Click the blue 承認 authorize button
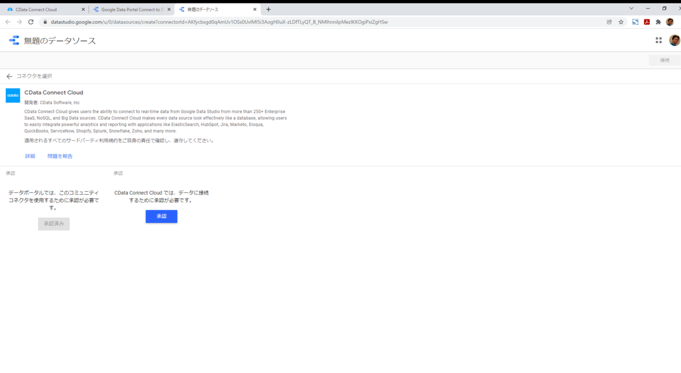Viewport: 681px width, 373px height. point(161,216)
